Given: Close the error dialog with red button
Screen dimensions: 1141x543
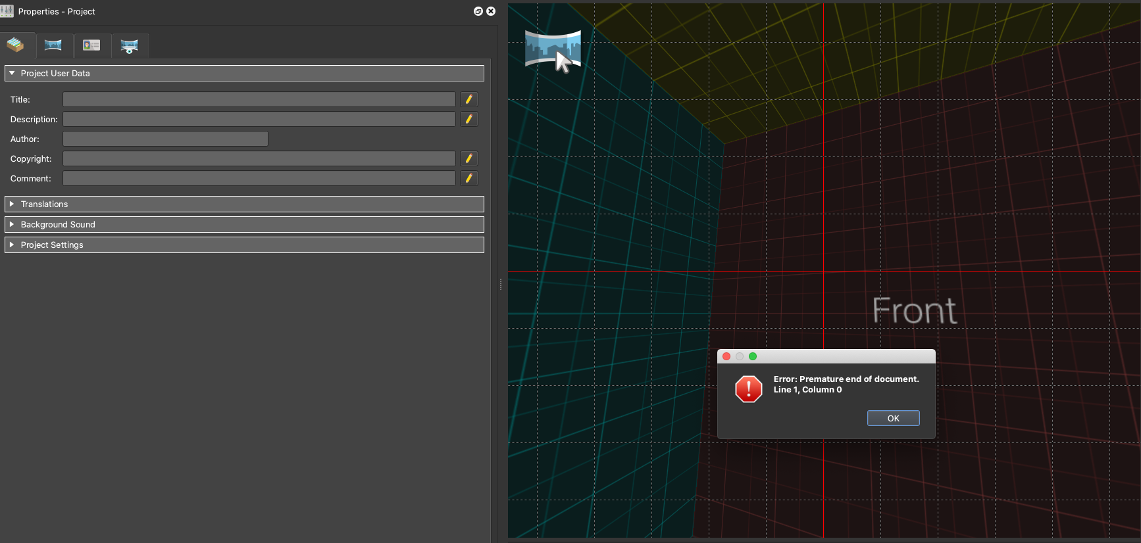Looking at the screenshot, I should click(726, 356).
